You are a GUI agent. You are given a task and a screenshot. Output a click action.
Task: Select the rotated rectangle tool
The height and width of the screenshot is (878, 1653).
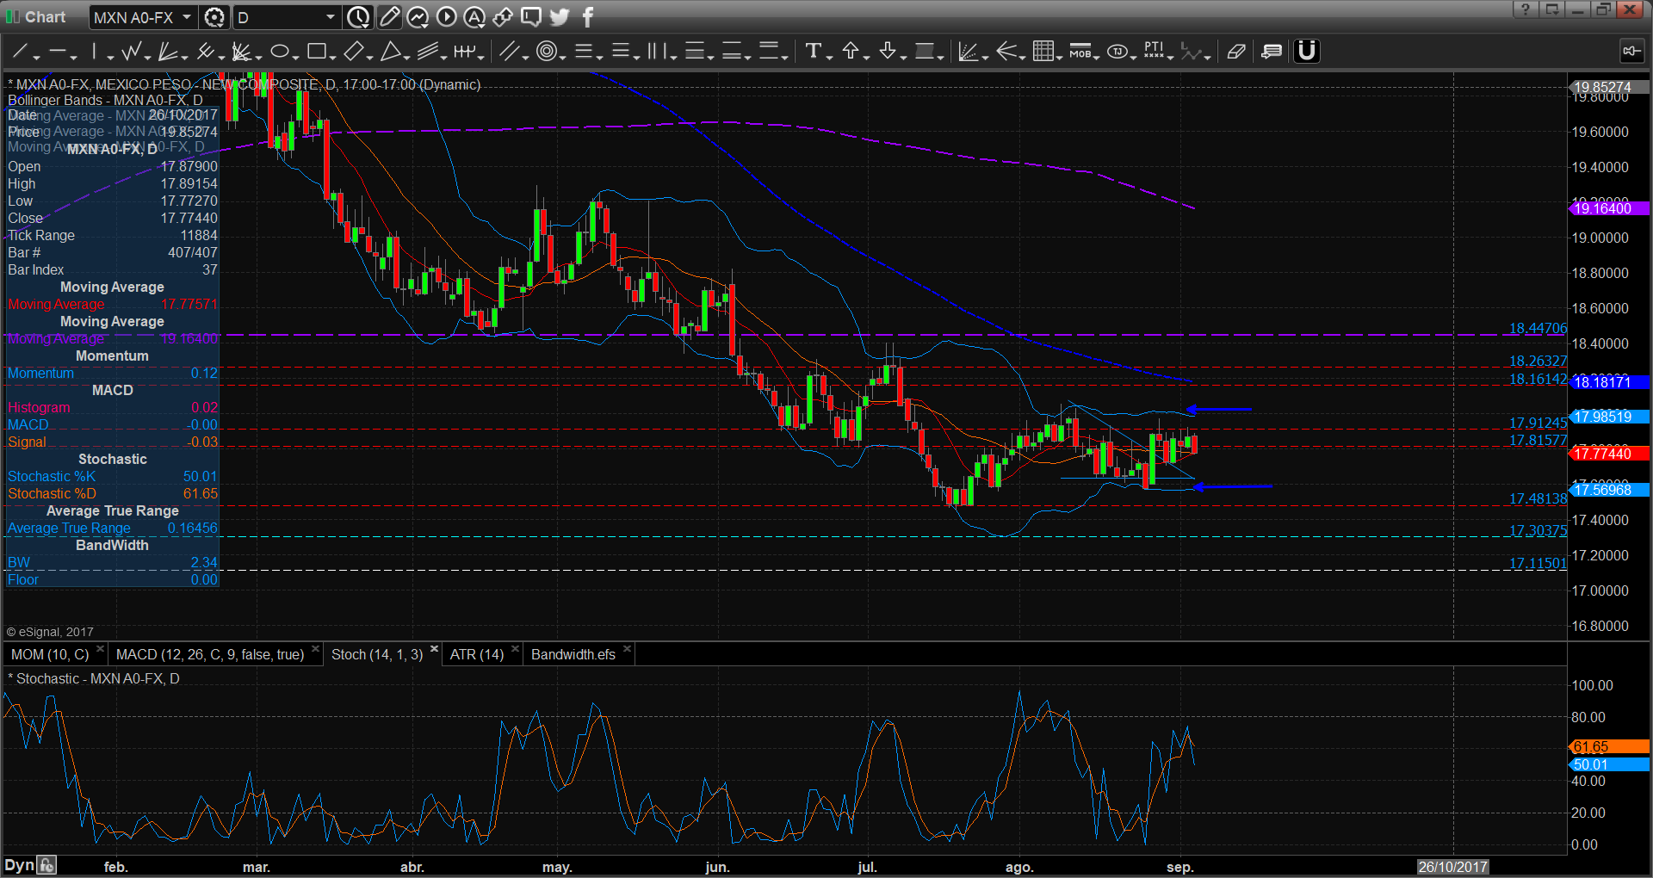coord(353,52)
